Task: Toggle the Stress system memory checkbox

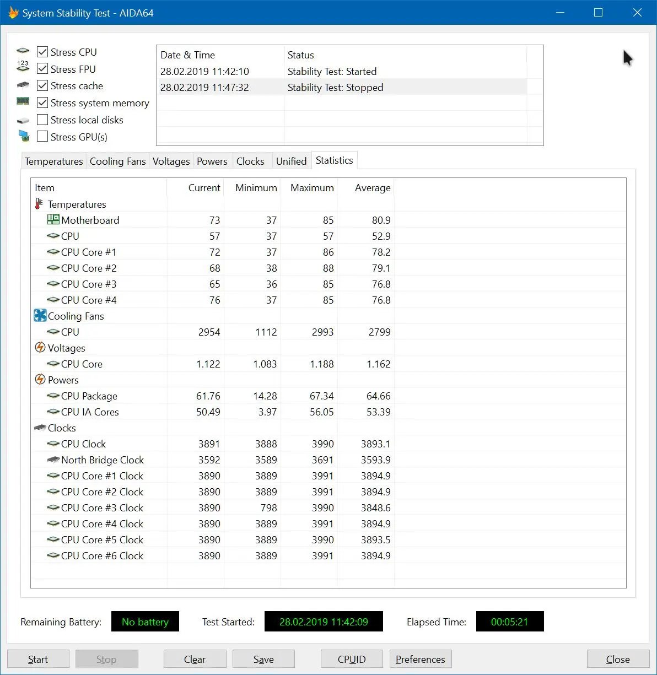Action: [x=42, y=102]
